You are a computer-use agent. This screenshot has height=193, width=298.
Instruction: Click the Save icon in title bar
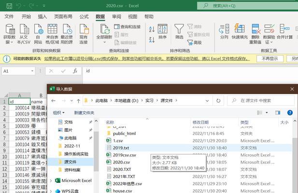tap(9, 6)
